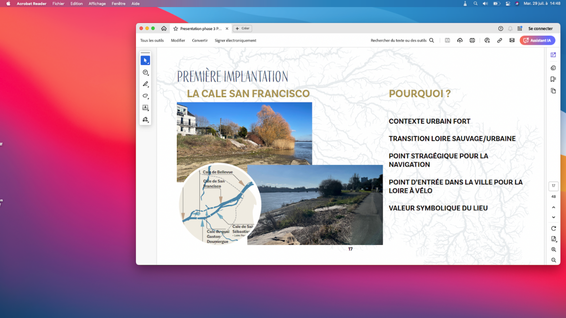
Task: Open the Affichage menu in menu bar
Action: [x=97, y=3]
